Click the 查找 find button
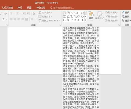This screenshot has height=109, width=131. pos(126,13)
